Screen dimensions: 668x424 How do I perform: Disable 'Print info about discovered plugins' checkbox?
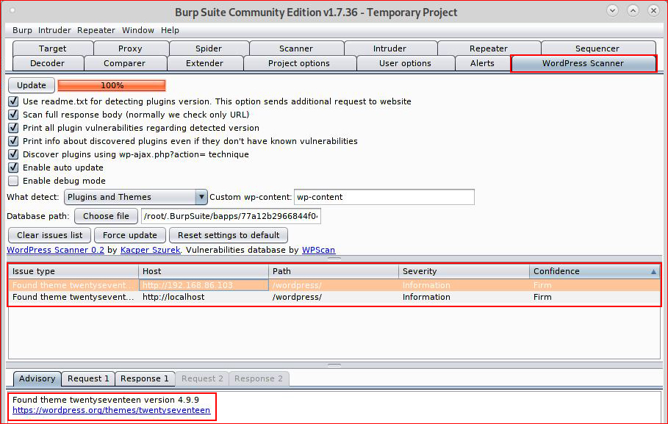[13, 141]
